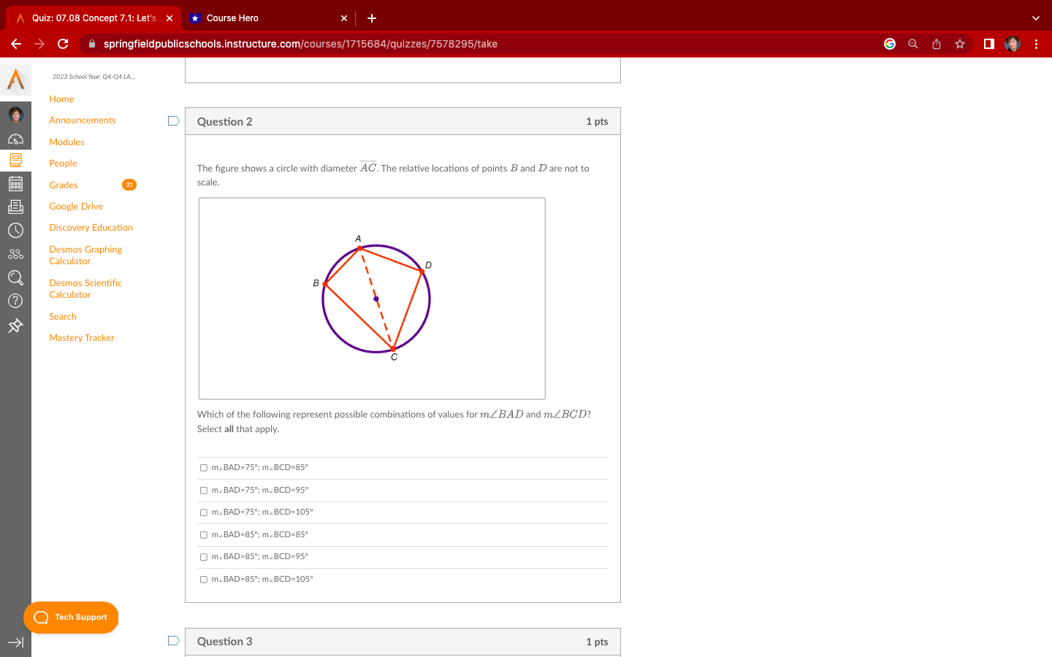Toggle the browser side panel icon
The width and height of the screenshot is (1052, 657).
point(989,44)
